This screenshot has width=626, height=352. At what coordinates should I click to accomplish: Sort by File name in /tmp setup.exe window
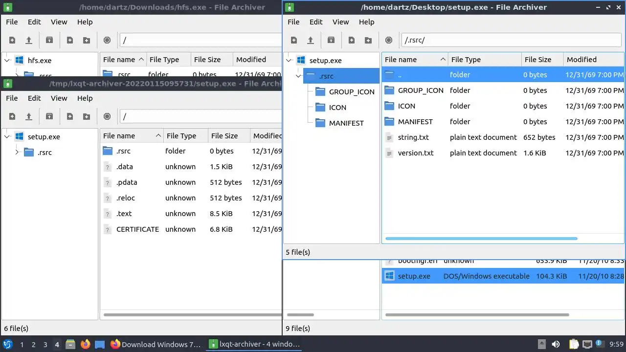[x=132, y=136]
